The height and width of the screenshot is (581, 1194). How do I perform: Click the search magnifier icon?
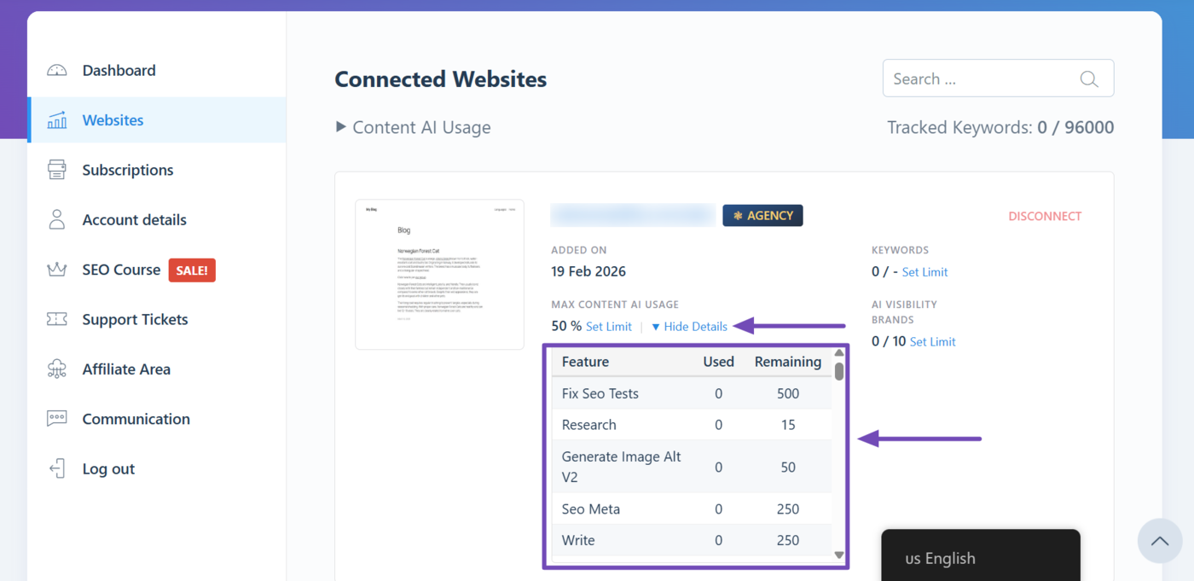tap(1089, 78)
